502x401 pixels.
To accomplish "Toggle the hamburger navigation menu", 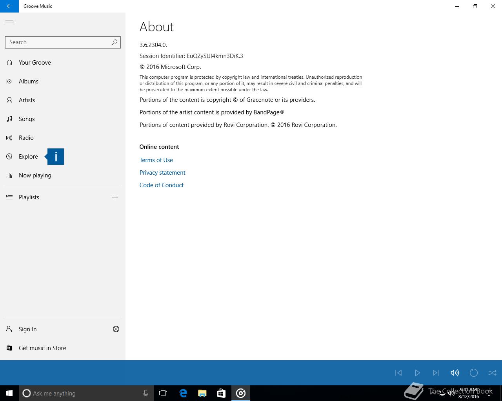I will (x=9, y=22).
